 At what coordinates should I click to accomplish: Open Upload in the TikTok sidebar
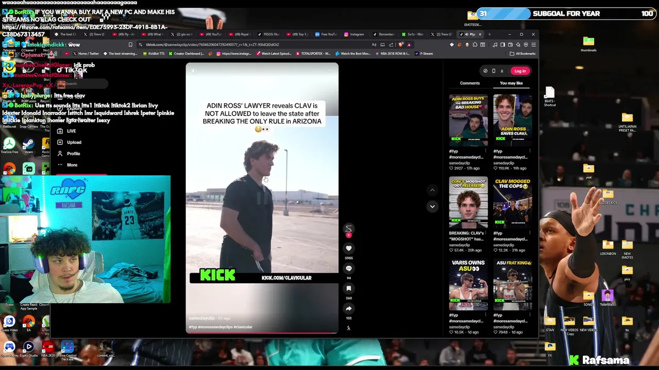pos(70,142)
